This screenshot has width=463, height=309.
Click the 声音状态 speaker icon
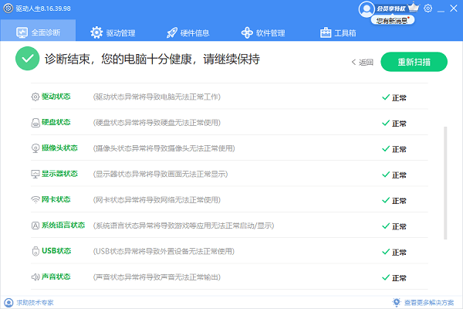click(x=35, y=277)
